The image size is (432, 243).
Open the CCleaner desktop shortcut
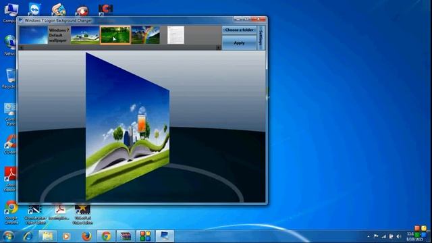[11, 144]
